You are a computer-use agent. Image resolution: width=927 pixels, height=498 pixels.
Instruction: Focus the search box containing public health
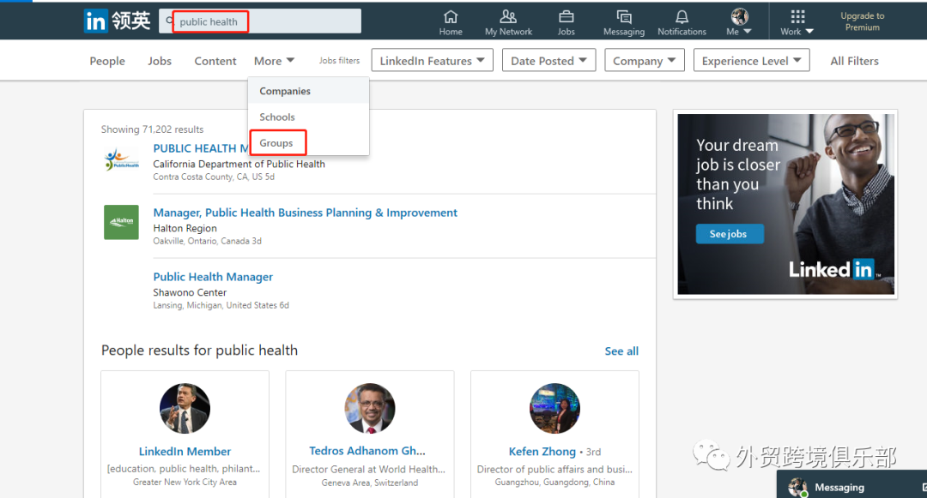260,21
